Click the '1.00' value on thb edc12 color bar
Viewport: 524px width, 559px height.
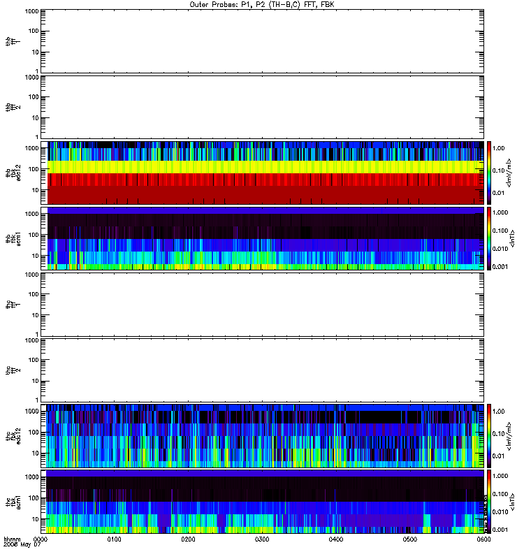tap(499, 148)
